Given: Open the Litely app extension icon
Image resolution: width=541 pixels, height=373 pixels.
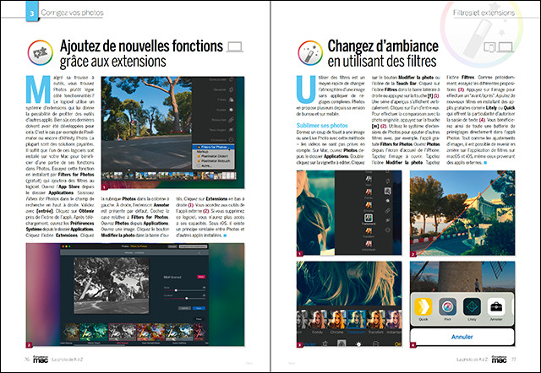Looking at the screenshot, I should (x=472, y=307).
